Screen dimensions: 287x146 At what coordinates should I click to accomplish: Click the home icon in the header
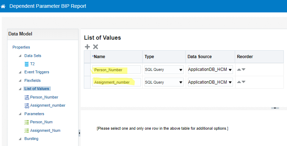click(3, 6)
